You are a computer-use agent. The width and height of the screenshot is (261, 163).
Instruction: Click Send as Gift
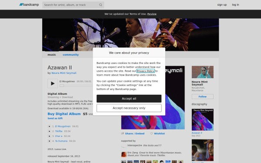55,118
